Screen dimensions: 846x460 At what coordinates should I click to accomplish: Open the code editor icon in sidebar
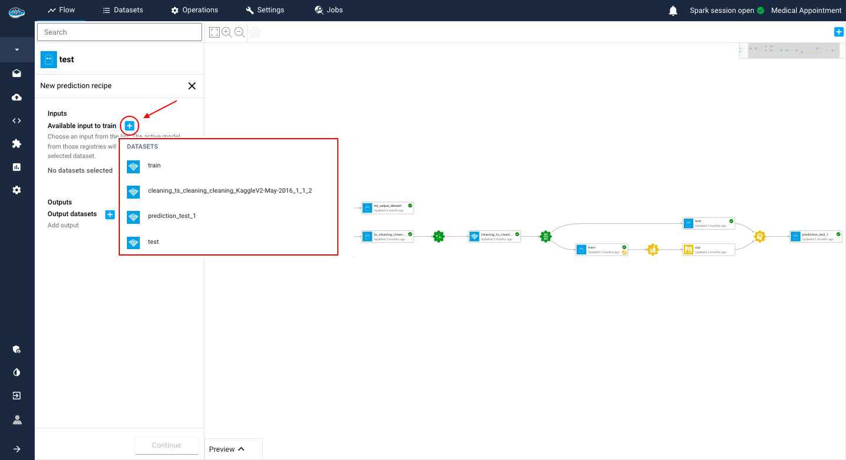pyautogui.click(x=16, y=120)
